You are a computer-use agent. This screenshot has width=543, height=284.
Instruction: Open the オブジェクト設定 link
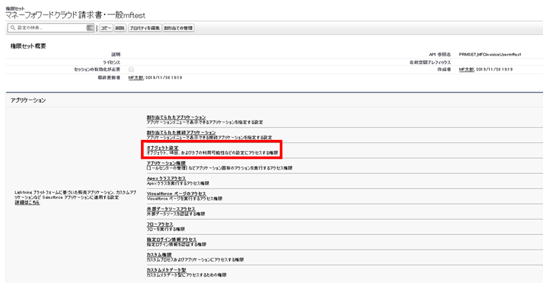(163, 148)
